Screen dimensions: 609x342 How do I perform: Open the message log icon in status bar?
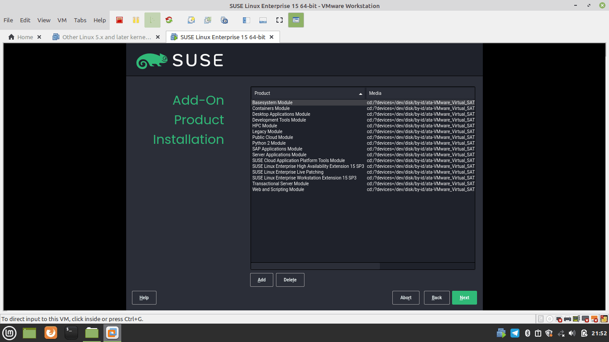click(x=604, y=319)
